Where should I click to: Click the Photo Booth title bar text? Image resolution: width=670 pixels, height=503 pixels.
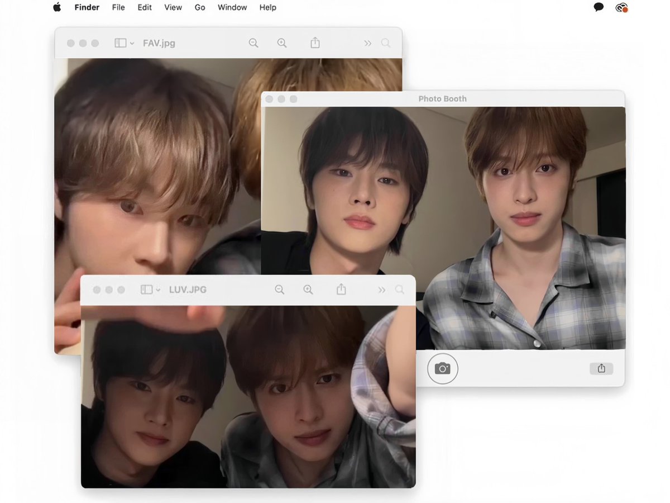[x=442, y=99]
